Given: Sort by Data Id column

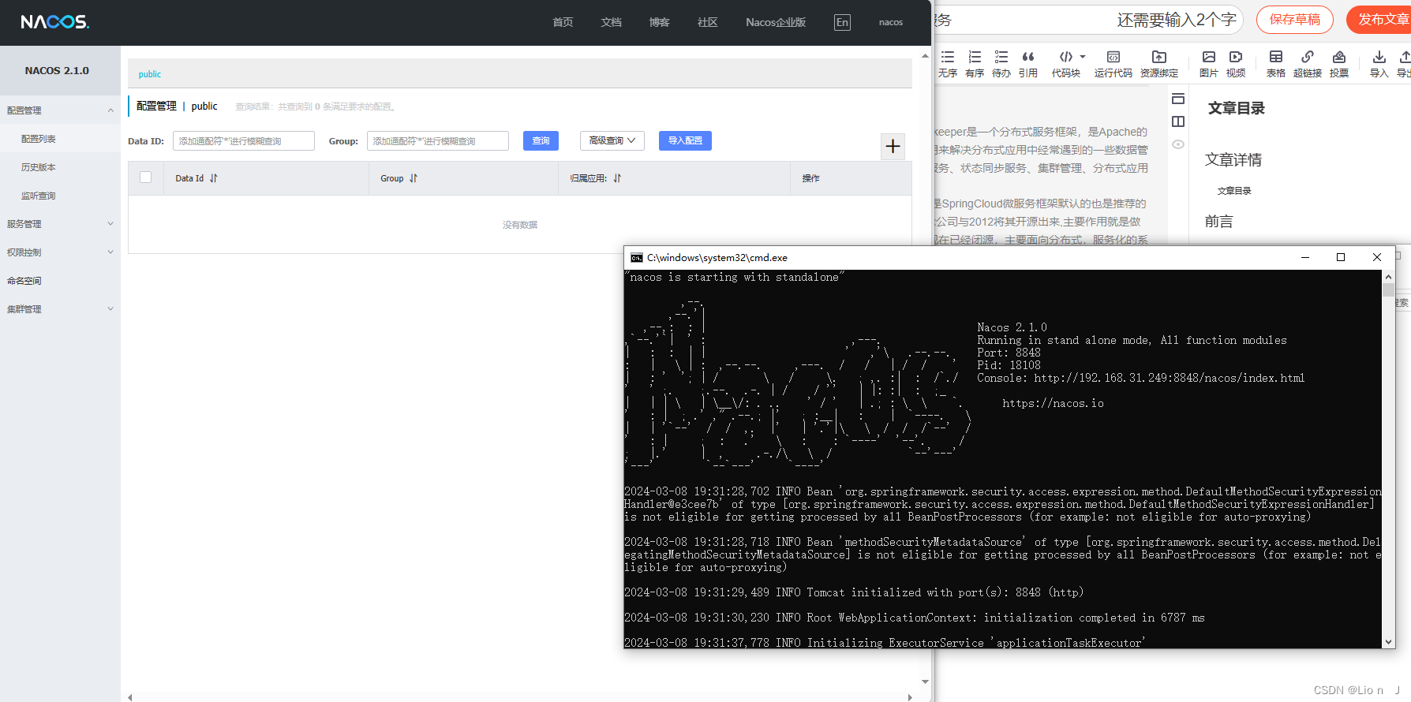Looking at the screenshot, I should (x=214, y=178).
